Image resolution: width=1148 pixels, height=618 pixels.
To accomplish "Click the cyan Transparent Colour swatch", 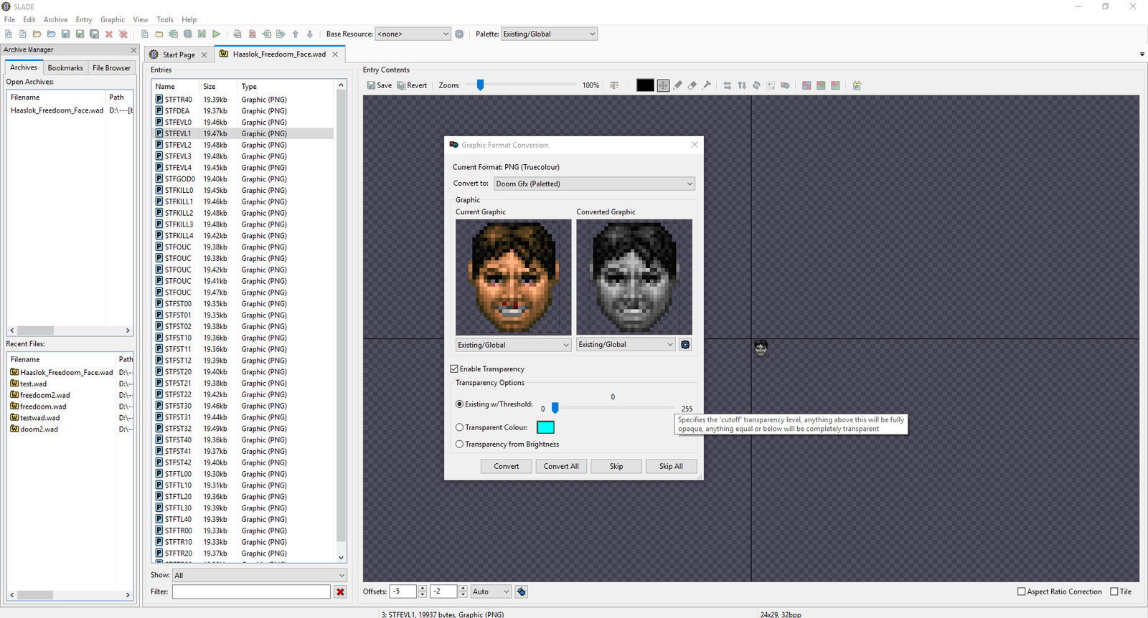I will [x=545, y=427].
